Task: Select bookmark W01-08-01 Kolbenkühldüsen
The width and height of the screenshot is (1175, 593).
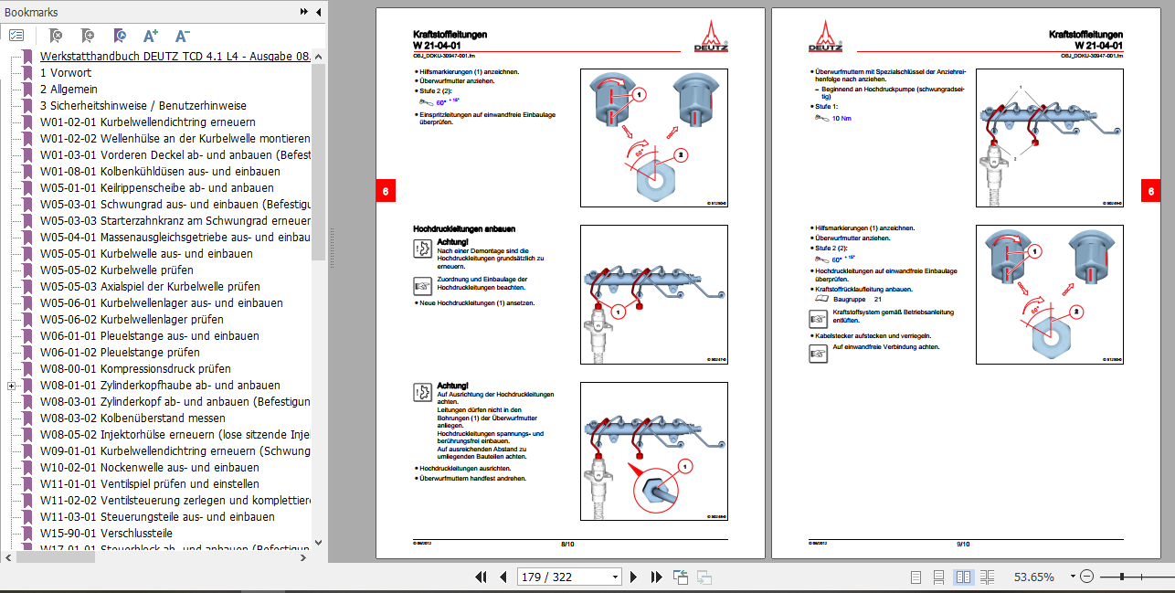Action: point(160,171)
